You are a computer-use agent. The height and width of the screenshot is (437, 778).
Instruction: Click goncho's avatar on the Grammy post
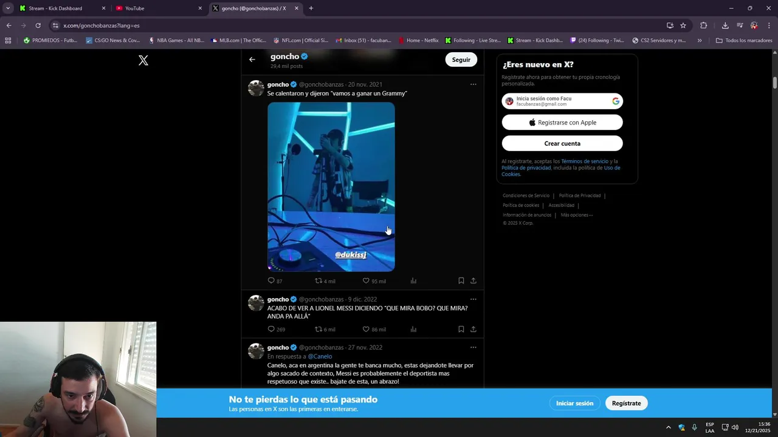coord(256,88)
